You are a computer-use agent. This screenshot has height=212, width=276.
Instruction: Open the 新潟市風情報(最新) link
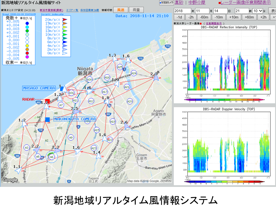click(x=51, y=10)
